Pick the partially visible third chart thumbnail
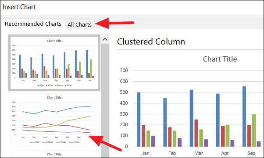This screenshot has width=264, height=158. click(54, 154)
